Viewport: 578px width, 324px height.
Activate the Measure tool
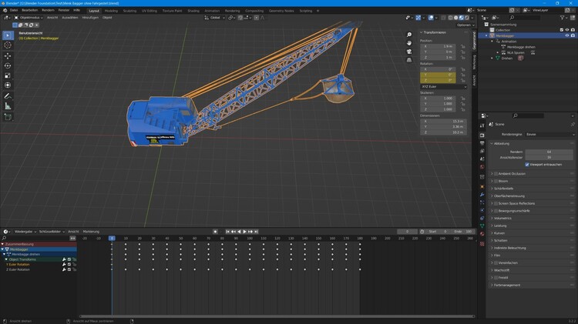(8, 106)
